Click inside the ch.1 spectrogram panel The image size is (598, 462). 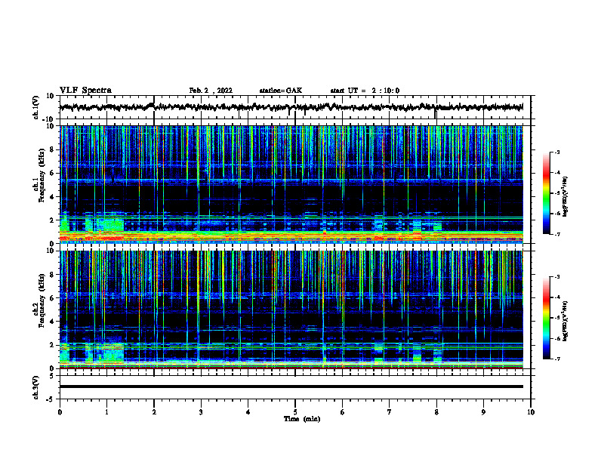pyautogui.click(x=291, y=184)
